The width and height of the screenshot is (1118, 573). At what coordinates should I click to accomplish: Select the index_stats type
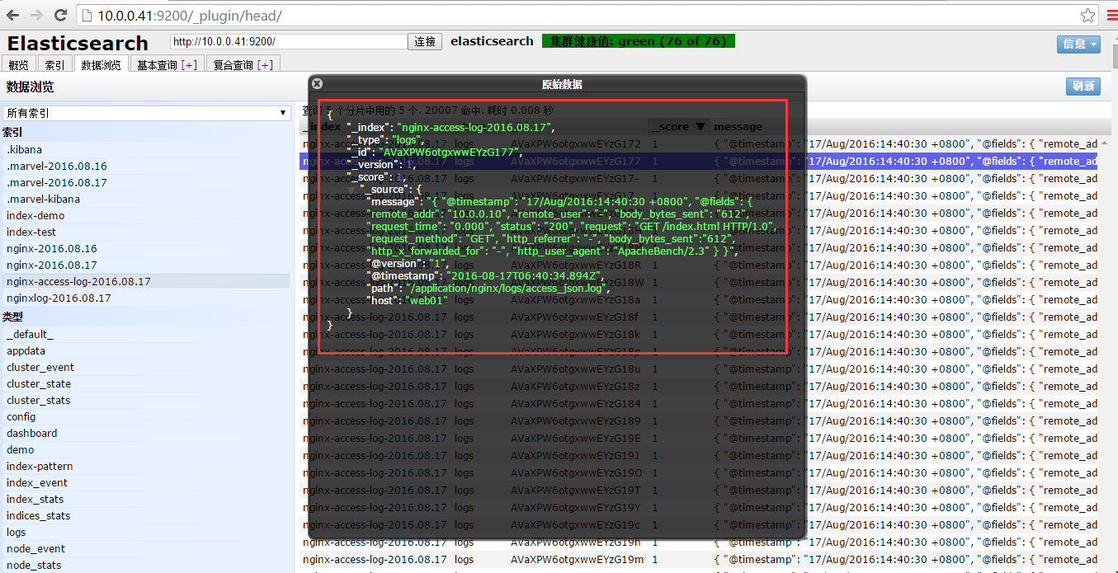(x=146, y=499)
